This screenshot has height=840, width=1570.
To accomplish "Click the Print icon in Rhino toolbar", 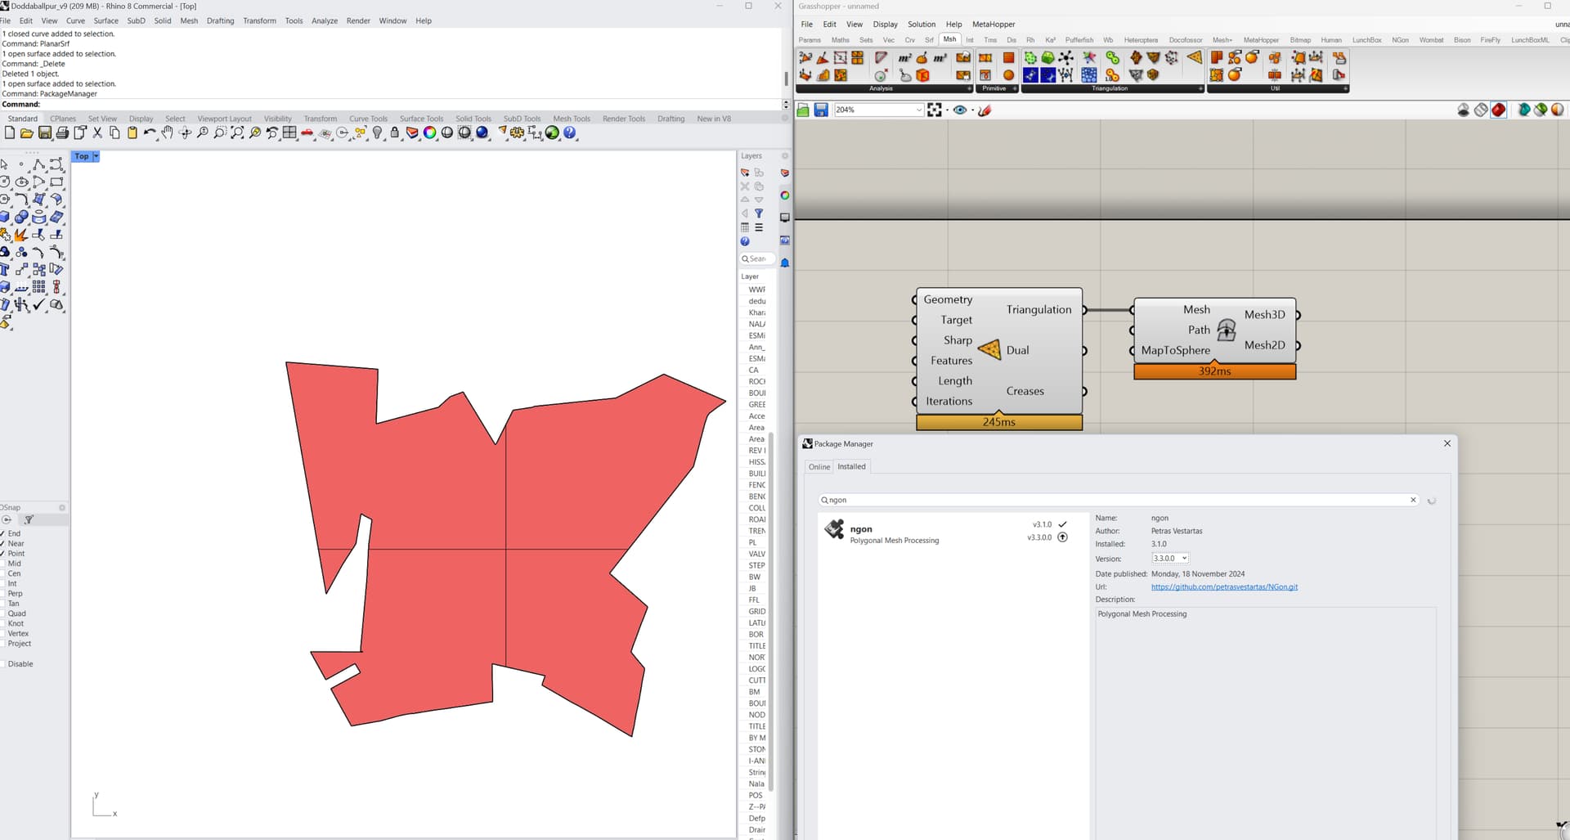I will click(62, 133).
